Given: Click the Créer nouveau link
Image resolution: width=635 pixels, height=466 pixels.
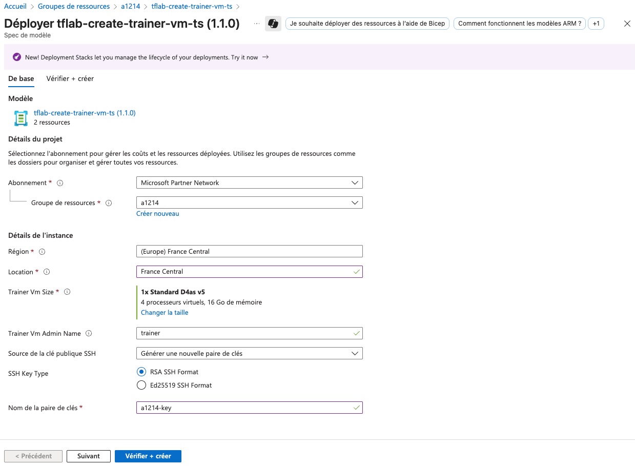Looking at the screenshot, I should tap(157, 214).
